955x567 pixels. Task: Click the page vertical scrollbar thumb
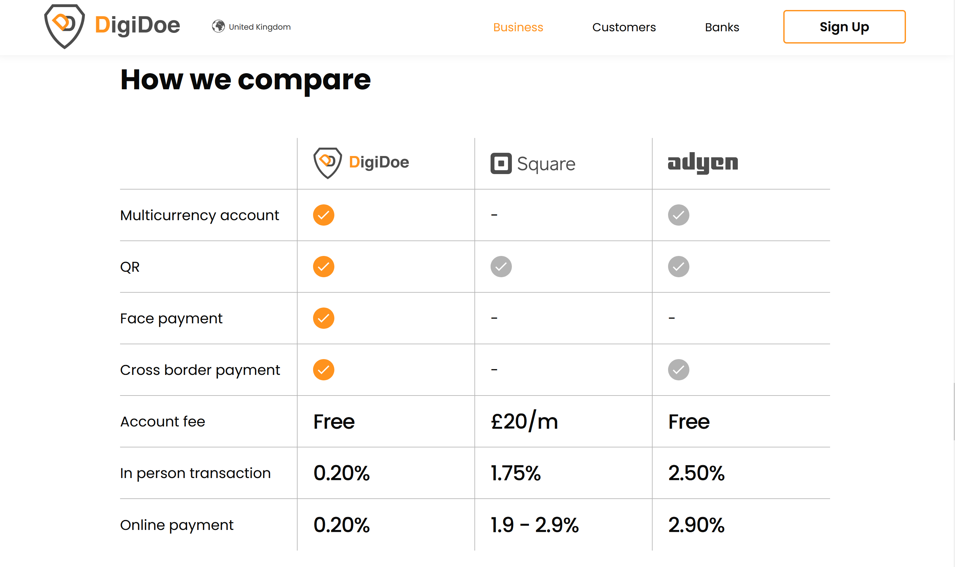click(x=954, y=412)
